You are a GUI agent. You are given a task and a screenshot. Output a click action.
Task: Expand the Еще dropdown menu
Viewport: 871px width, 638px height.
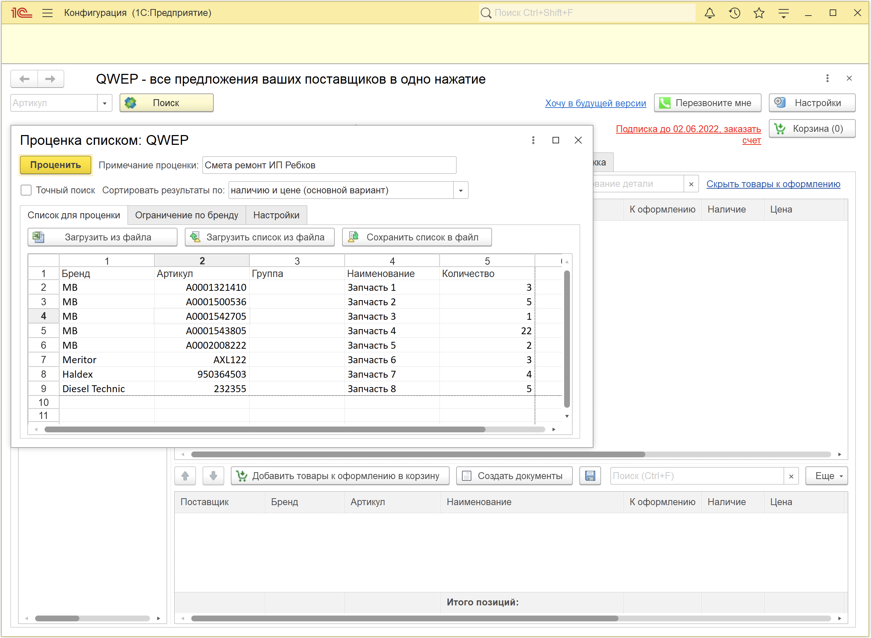coord(826,476)
